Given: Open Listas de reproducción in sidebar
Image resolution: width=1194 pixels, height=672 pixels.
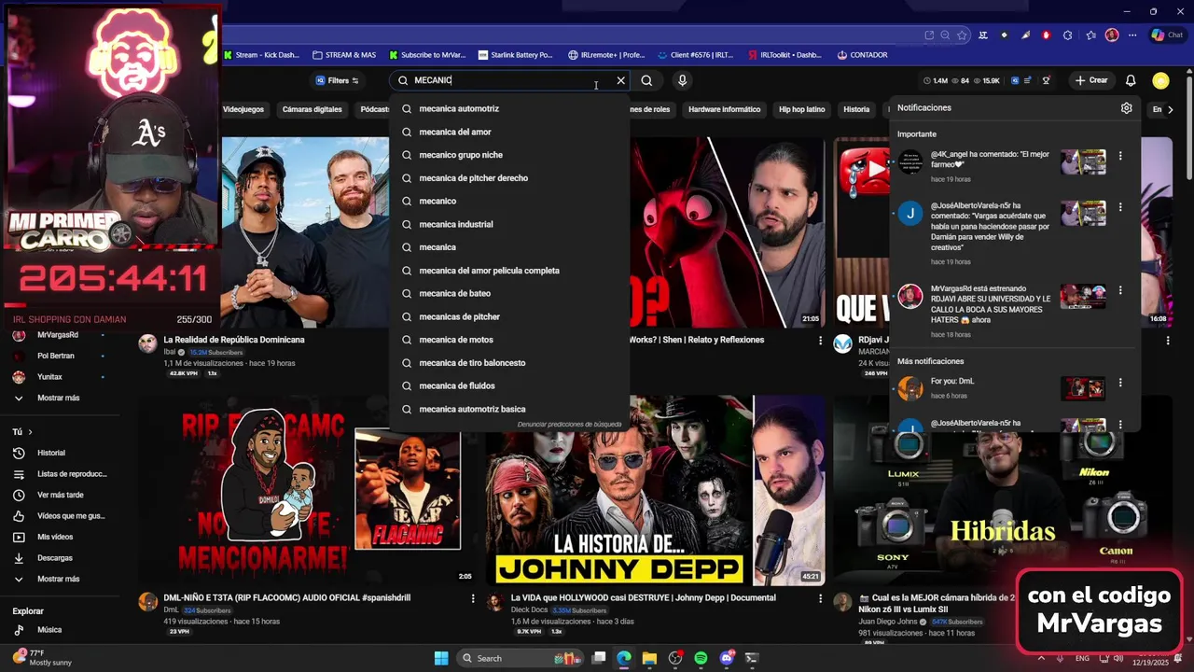Looking at the screenshot, I should point(60,474).
